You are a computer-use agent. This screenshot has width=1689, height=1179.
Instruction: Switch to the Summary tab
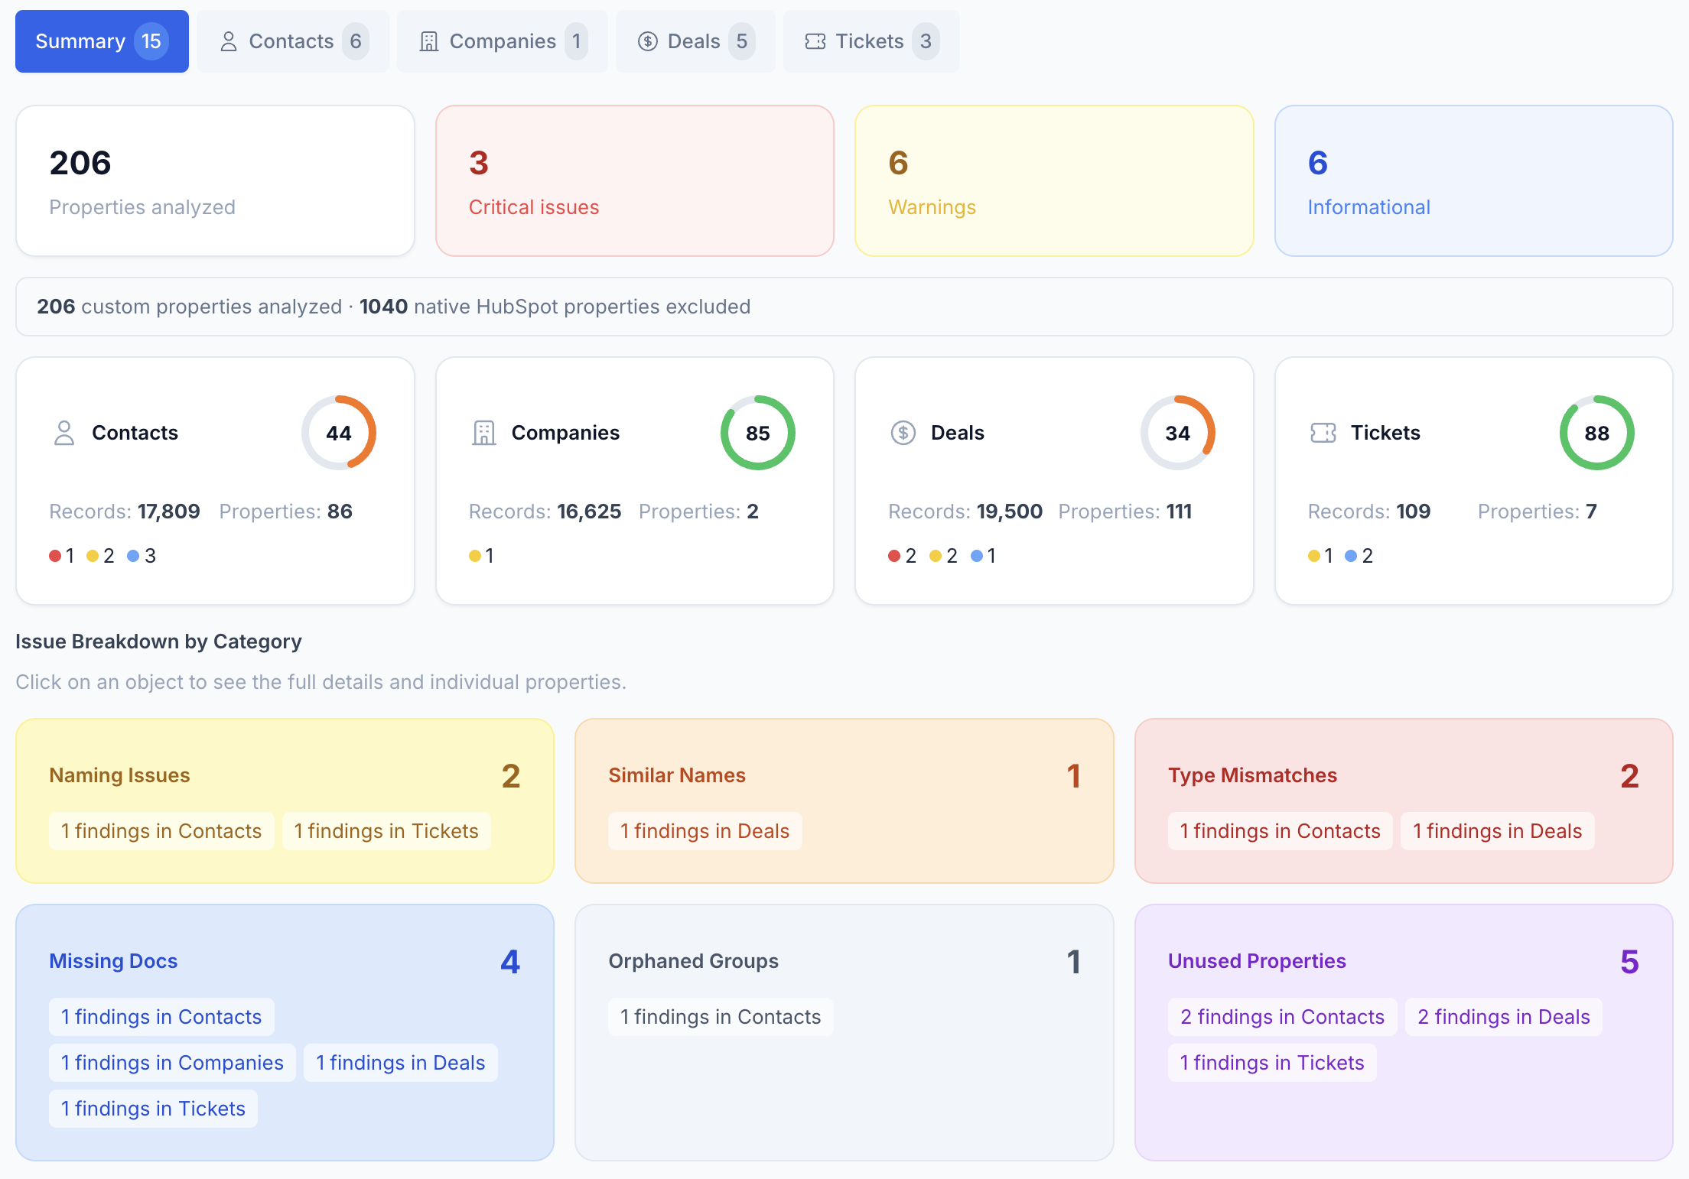click(102, 41)
